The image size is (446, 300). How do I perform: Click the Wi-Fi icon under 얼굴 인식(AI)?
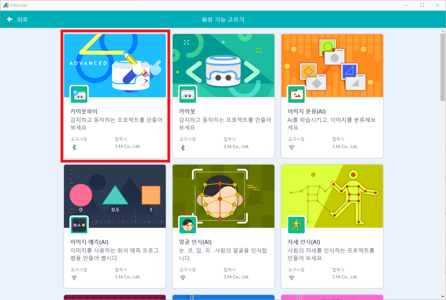tap(183, 278)
